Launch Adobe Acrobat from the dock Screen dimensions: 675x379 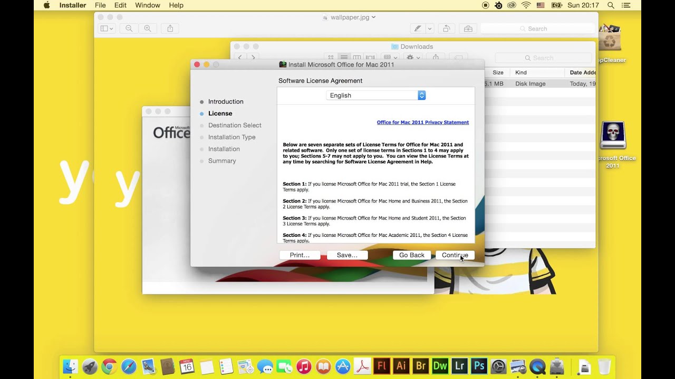(x=362, y=366)
